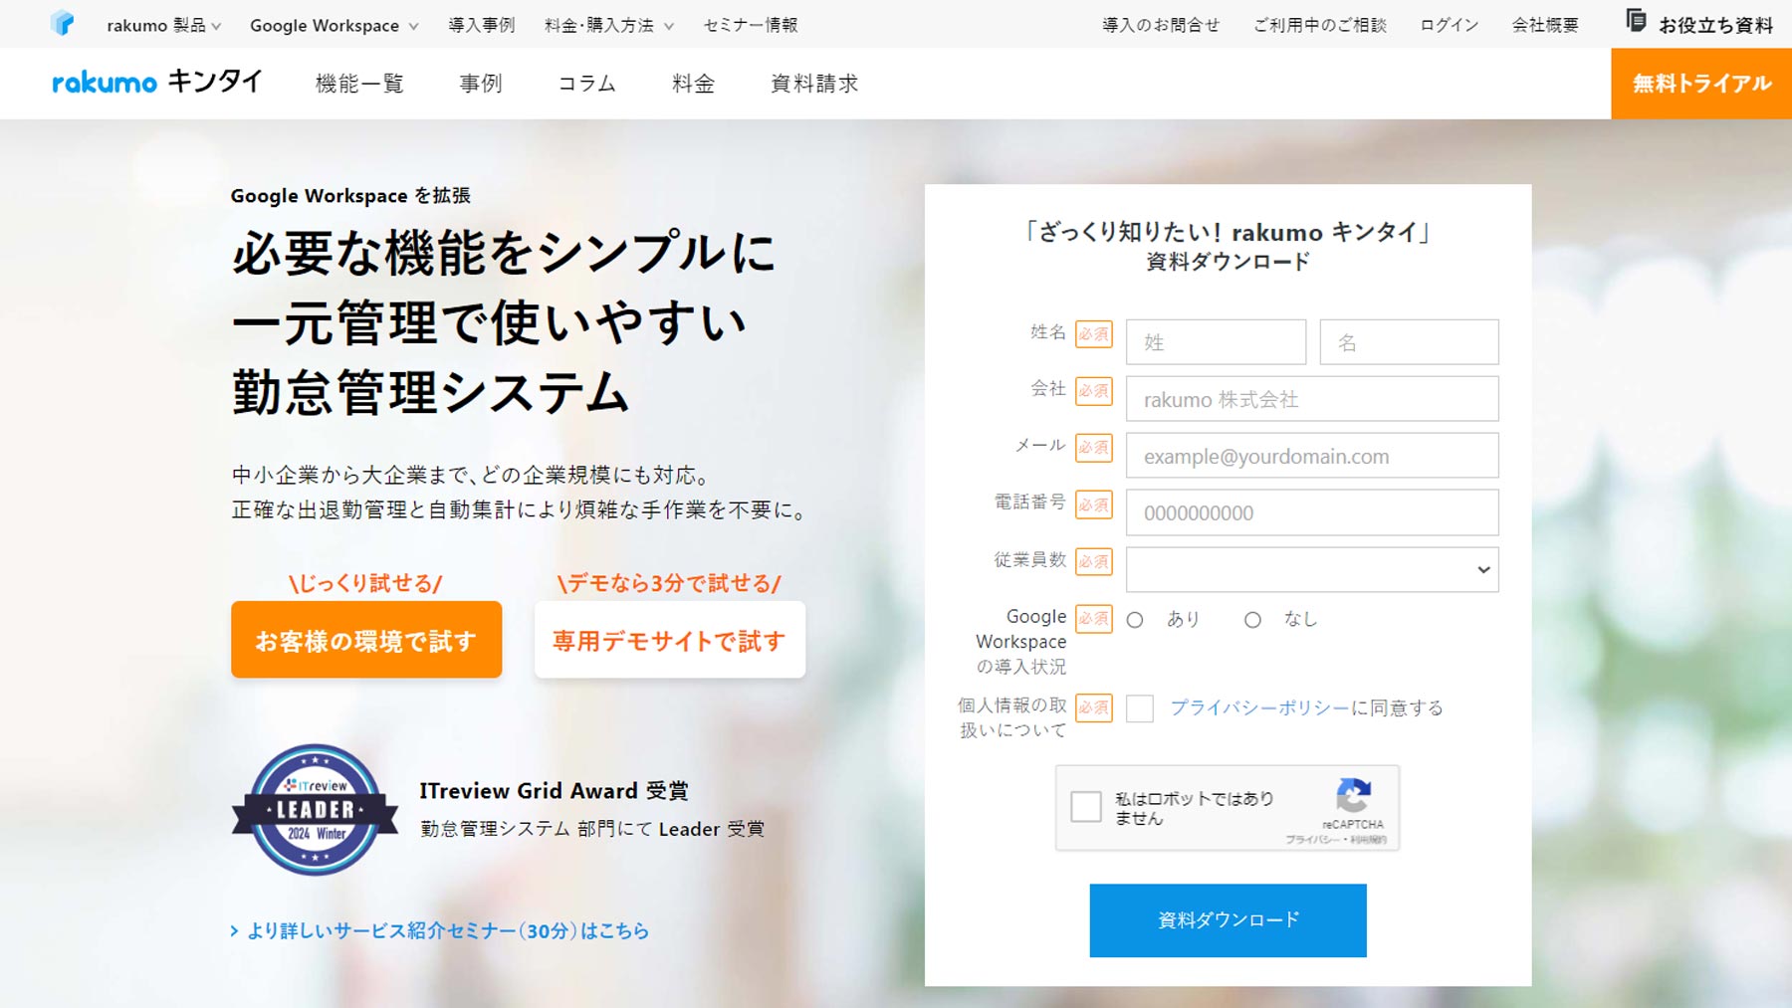The height and width of the screenshot is (1008, 1792).
Task: Check the privacy policy agreement checkbox
Action: coord(1140,708)
